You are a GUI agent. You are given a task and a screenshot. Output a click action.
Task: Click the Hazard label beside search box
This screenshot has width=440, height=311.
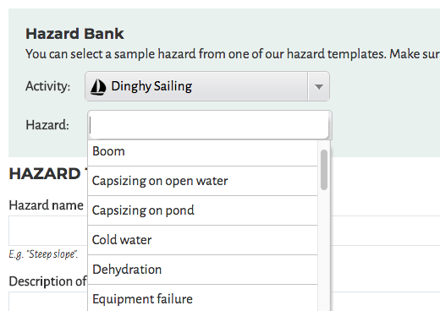click(x=47, y=125)
